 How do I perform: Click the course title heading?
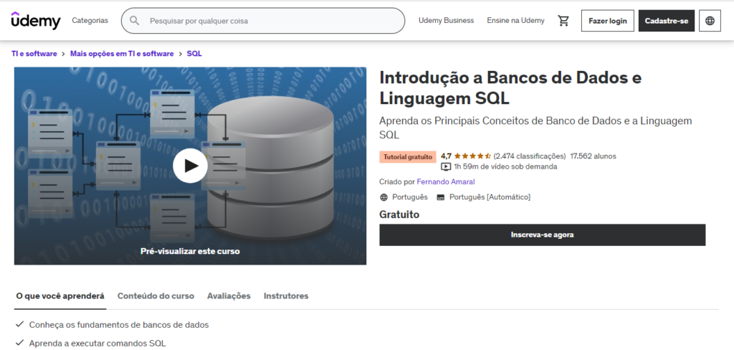(510, 87)
